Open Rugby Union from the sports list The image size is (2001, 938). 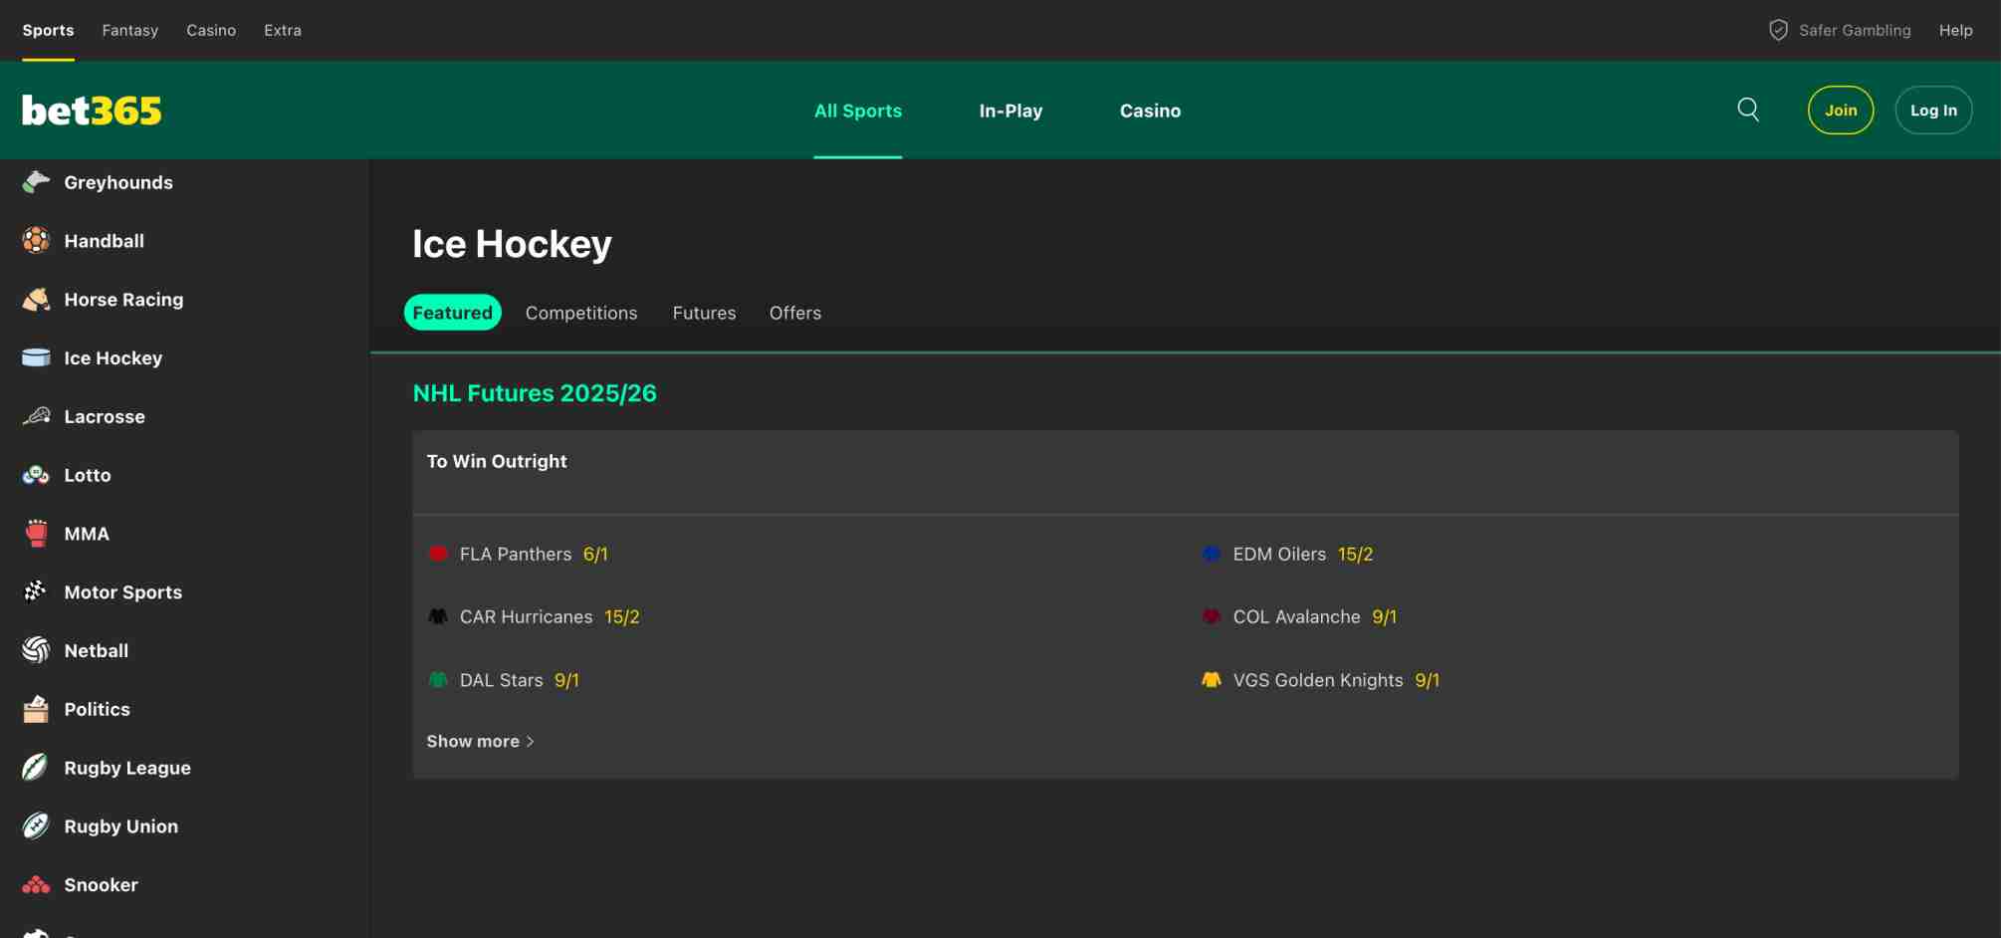click(121, 826)
